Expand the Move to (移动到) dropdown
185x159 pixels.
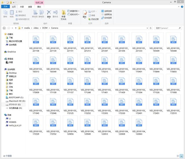35,18
